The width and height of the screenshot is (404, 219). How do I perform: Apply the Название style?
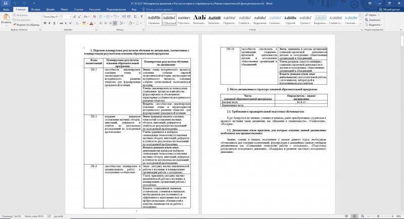pyautogui.click(x=154, y=20)
